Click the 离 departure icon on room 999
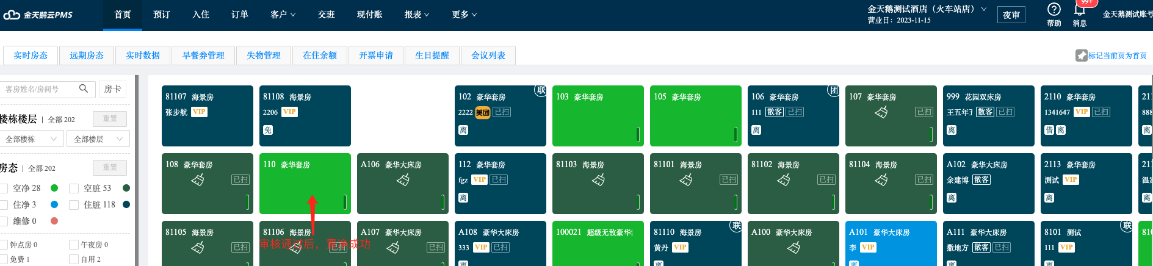This screenshot has height=266, width=1153. point(952,130)
